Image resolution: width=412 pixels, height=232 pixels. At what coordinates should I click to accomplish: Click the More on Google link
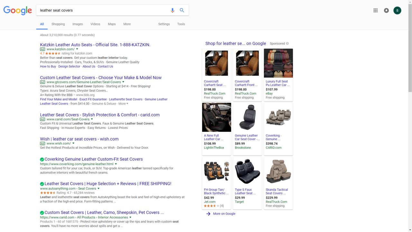pos(224,214)
